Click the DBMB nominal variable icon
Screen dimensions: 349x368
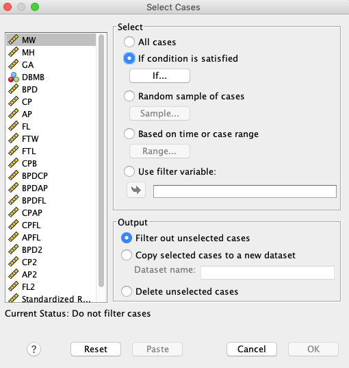click(x=14, y=77)
